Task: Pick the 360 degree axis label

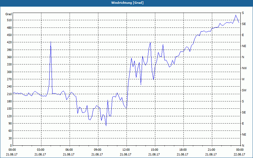Action: point(9,57)
